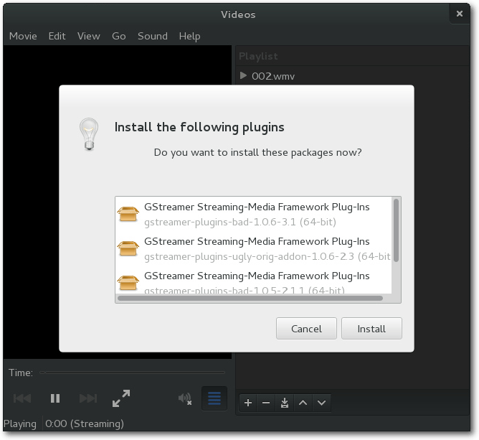Select the gstreamer-plugins-bad-1.0.6-3.1 package row
This screenshot has height=440, width=479.
(254, 214)
